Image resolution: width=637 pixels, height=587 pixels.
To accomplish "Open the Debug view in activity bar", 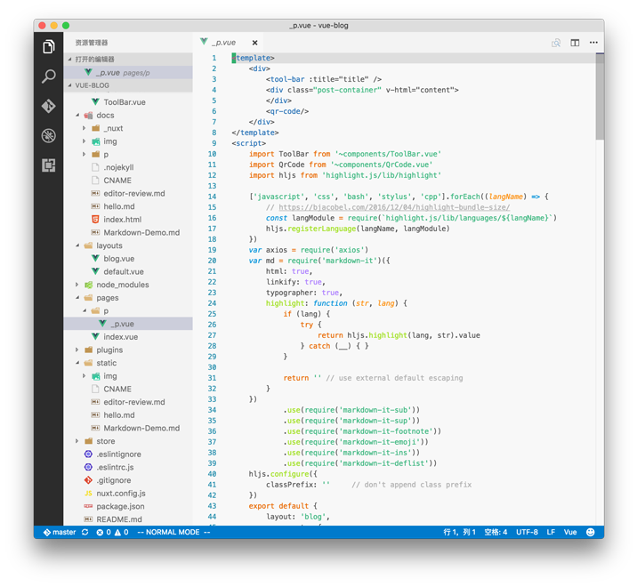I will (48, 136).
